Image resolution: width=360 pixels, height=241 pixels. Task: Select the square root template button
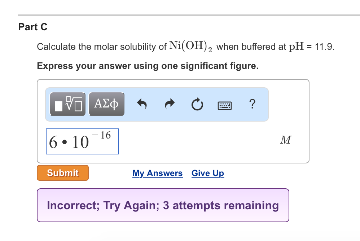(x=67, y=104)
